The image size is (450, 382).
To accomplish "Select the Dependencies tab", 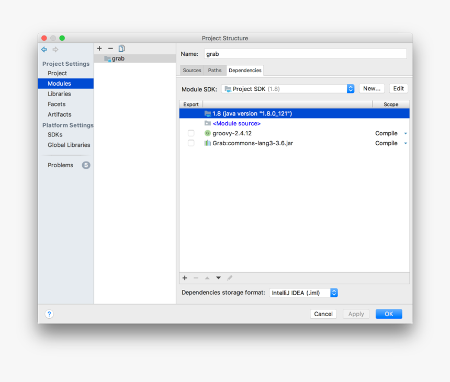I will pyautogui.click(x=245, y=70).
